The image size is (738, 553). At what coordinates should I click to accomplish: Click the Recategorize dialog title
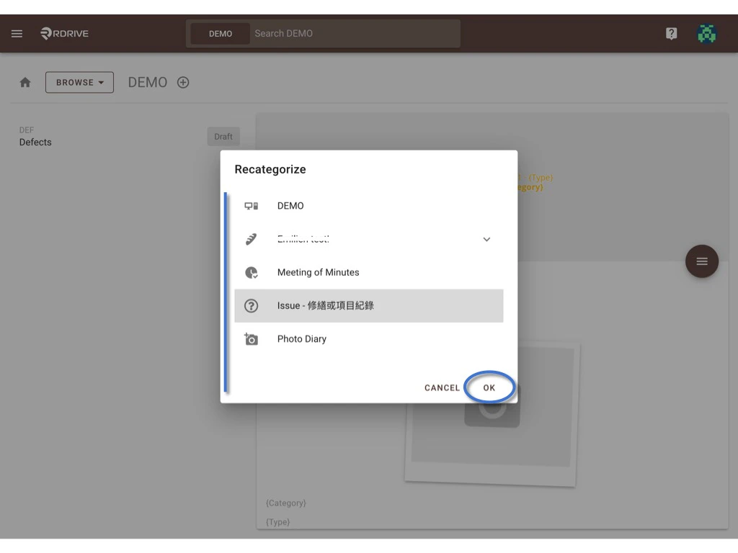270,169
